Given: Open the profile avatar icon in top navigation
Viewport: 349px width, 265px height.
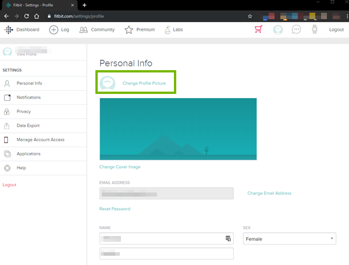Looking at the screenshot, I should (278, 30).
